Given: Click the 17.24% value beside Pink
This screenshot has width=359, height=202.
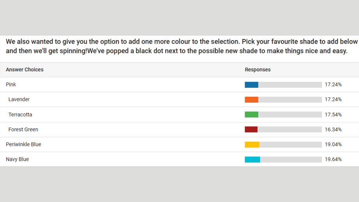Looking at the screenshot, I should [333, 84].
